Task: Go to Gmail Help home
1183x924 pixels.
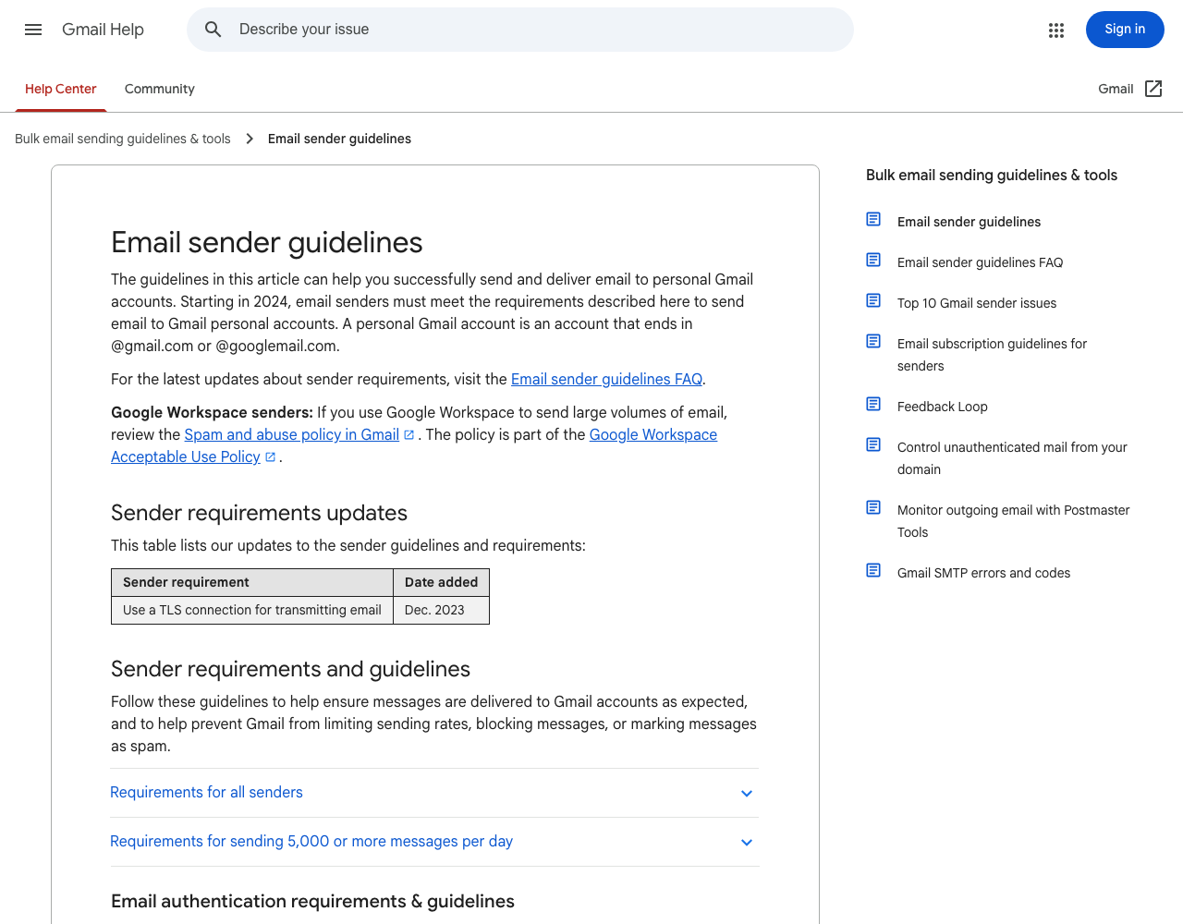Action: (x=103, y=30)
